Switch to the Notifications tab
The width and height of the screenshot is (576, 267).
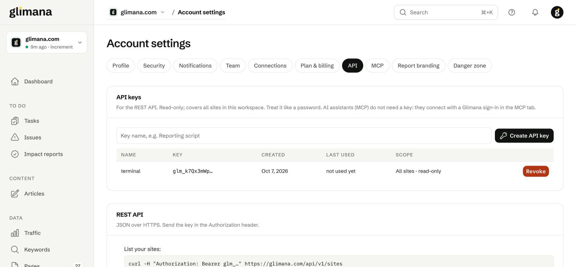click(195, 65)
